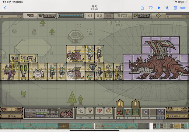The height and width of the screenshot is (132, 189).
Task: Select the heart health stat icon
Action: point(99,111)
